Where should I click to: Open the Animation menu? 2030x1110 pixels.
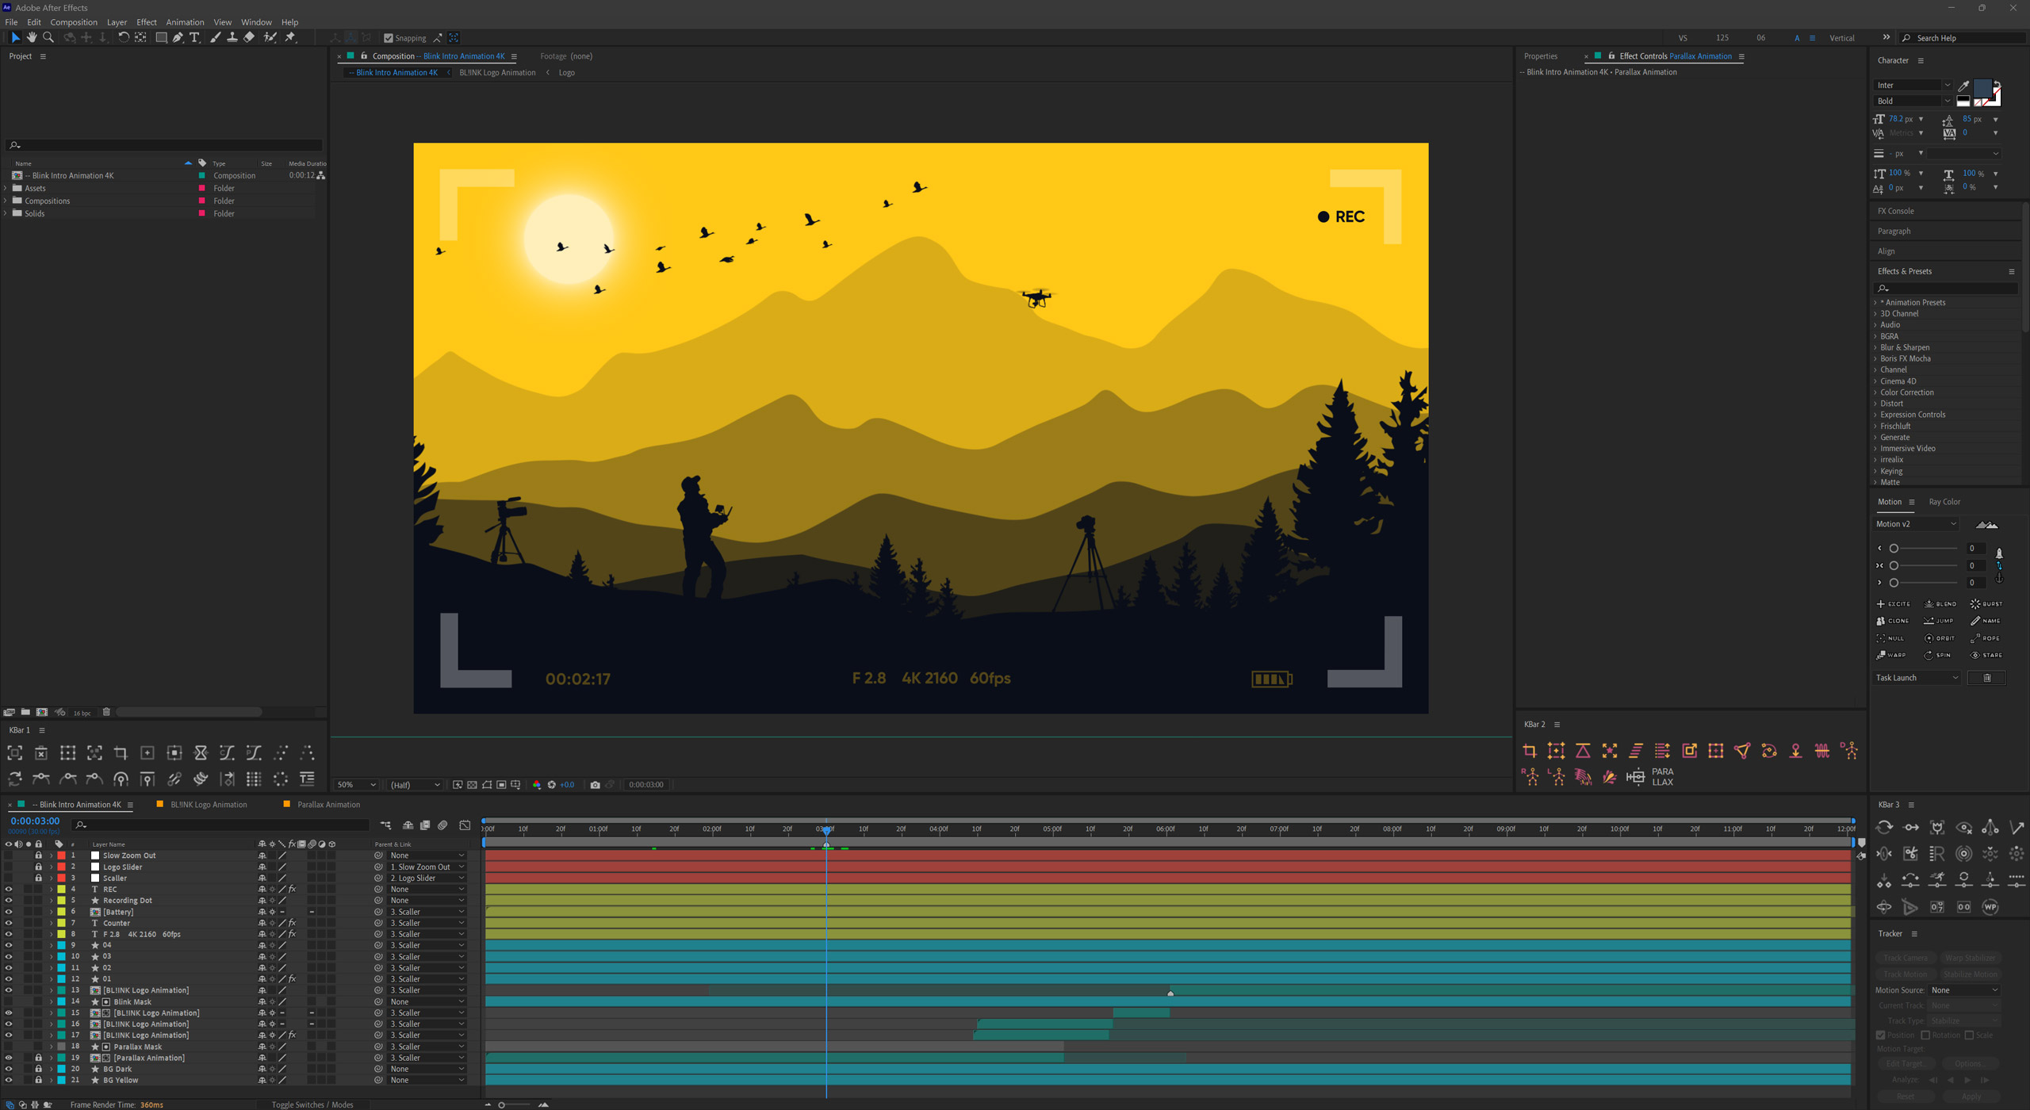[x=184, y=22]
